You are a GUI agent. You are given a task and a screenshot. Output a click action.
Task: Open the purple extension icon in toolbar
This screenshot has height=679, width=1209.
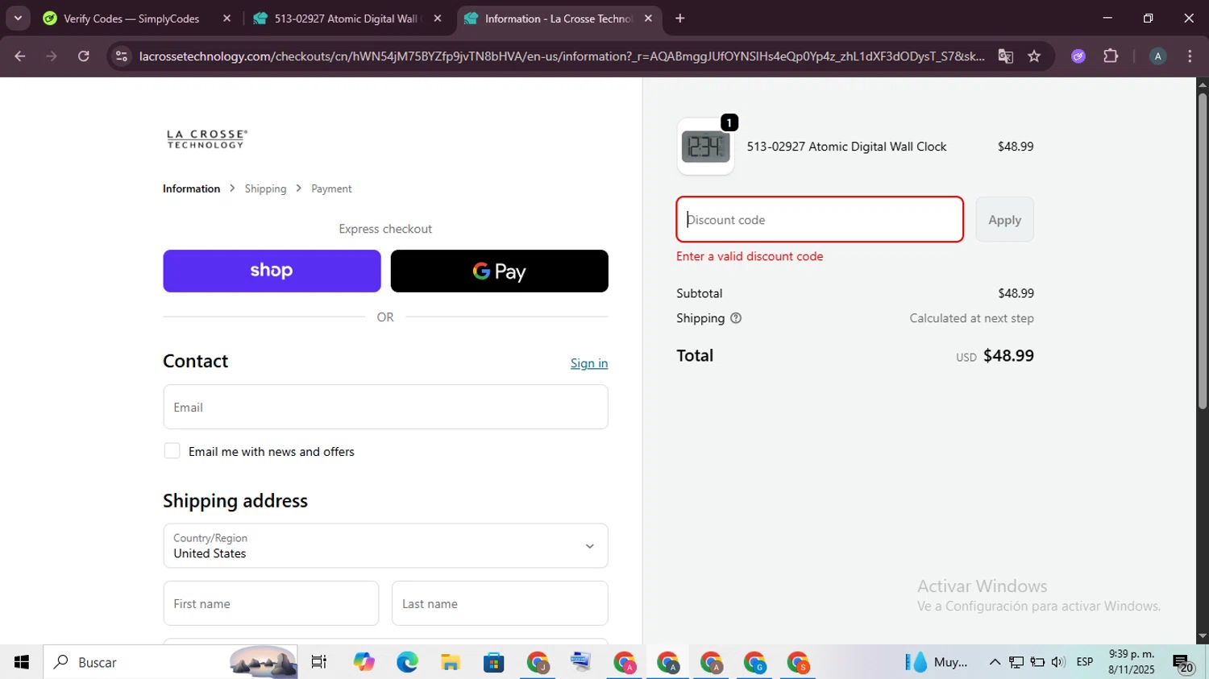pos(1078,56)
